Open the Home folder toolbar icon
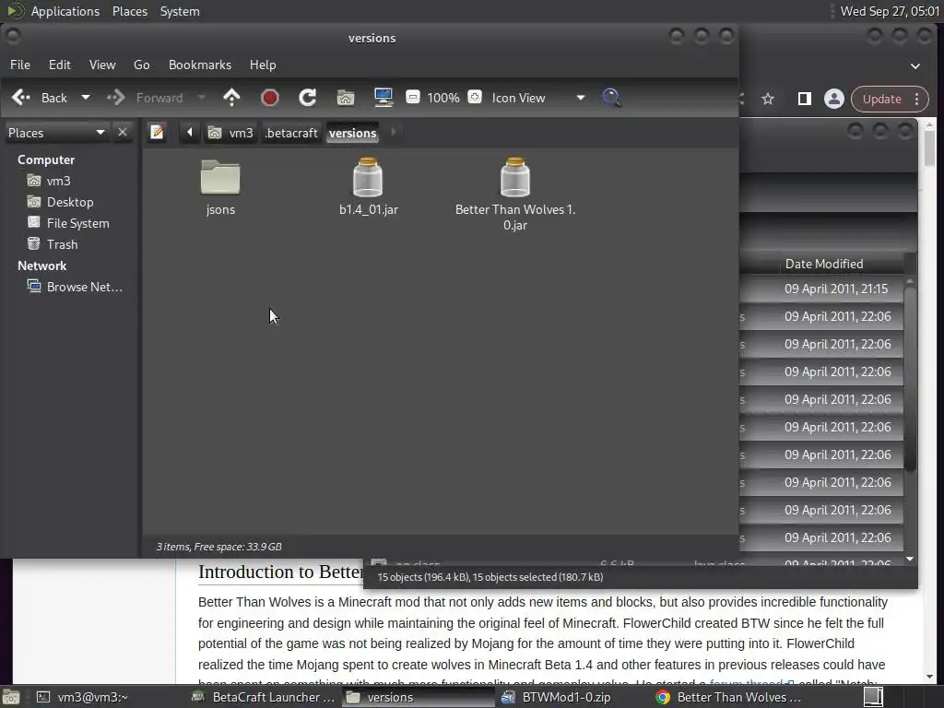Image resolution: width=944 pixels, height=708 pixels. click(346, 98)
